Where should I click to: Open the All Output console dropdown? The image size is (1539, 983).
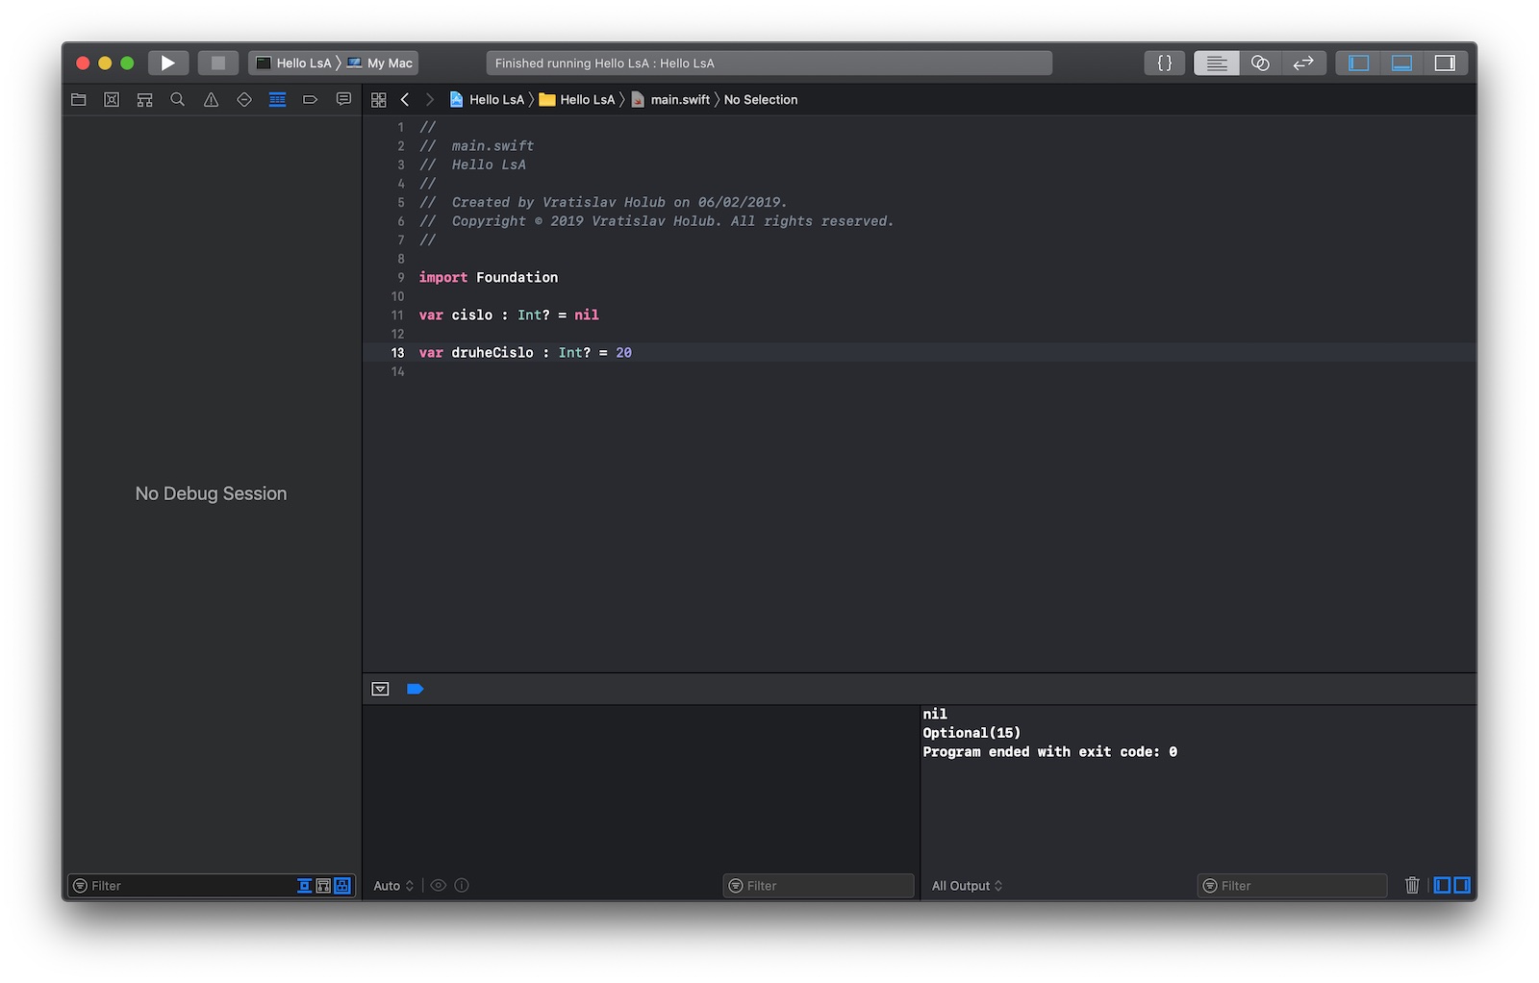[967, 886]
